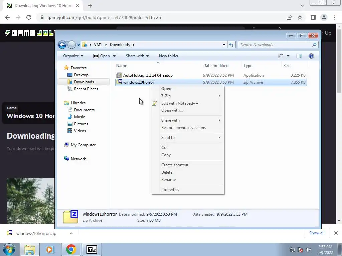Click Show all downloads link
This screenshot has width=342, height=256.
[317, 233]
